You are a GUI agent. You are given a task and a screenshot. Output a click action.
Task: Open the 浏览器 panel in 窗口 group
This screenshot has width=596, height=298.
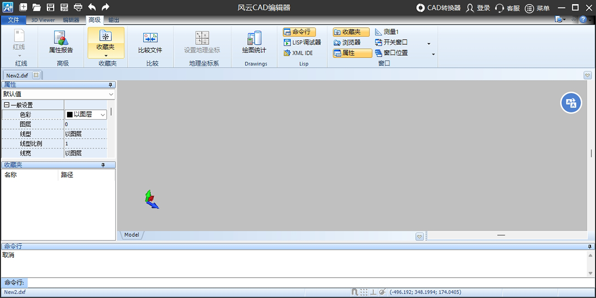351,42
